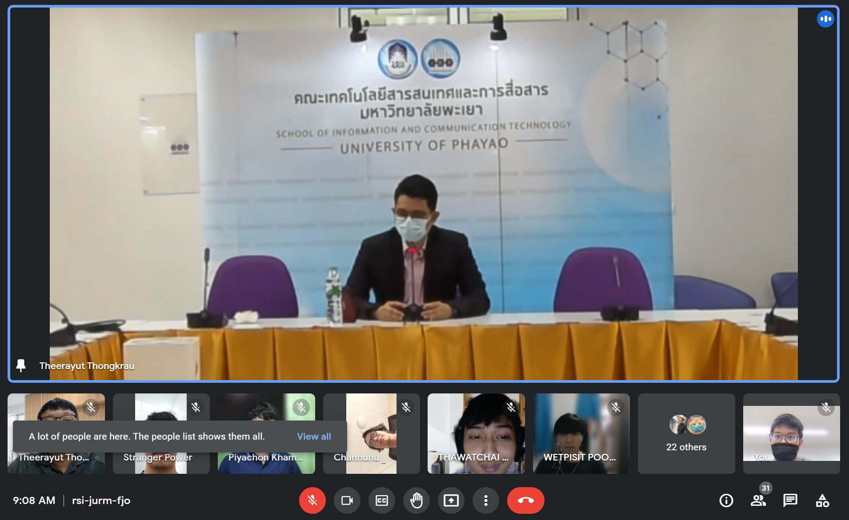Open the meeting details info icon

(x=726, y=500)
